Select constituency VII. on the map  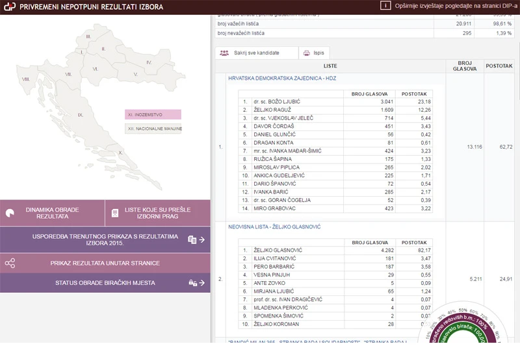pyautogui.click(x=68, y=74)
